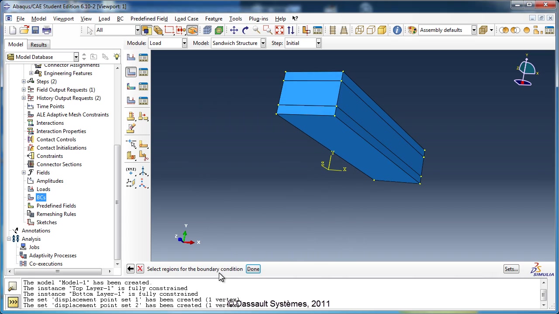This screenshot has width=559, height=314.
Task: Click the Create Load Case tool
Action: tap(131, 101)
